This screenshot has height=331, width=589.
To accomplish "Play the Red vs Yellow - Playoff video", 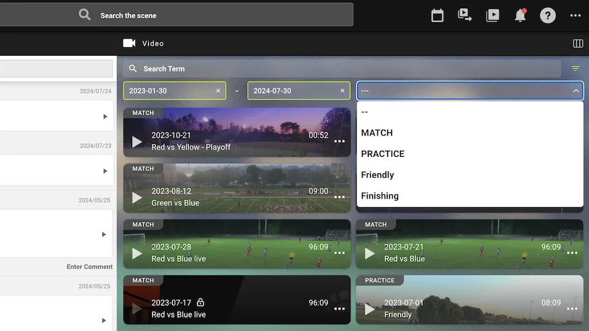I will coord(137,142).
